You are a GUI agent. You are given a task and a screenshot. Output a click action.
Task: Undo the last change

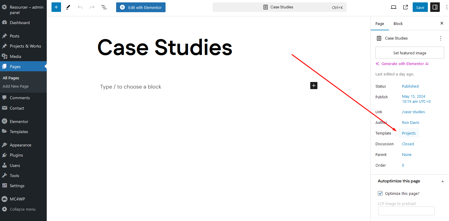pos(80,7)
